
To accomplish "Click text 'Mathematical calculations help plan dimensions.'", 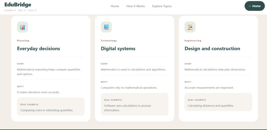I will pos(215,70).
